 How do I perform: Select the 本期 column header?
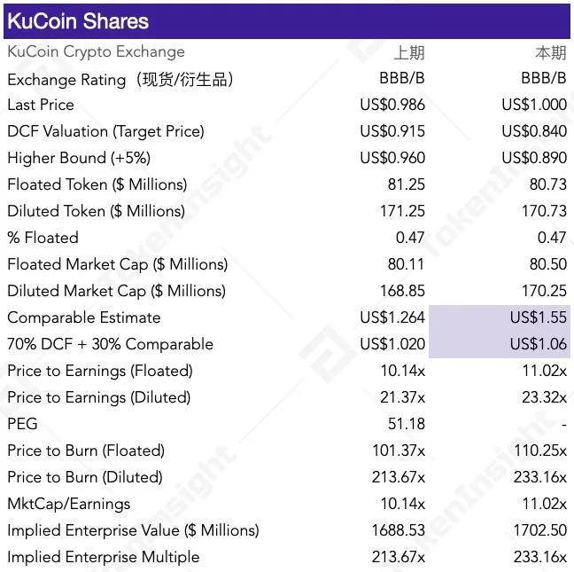tap(551, 53)
